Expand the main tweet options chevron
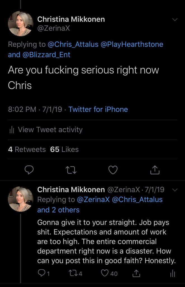 [175, 20]
